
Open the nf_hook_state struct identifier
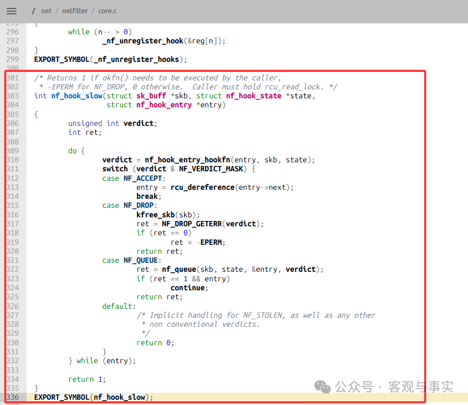pyautogui.click(x=254, y=96)
